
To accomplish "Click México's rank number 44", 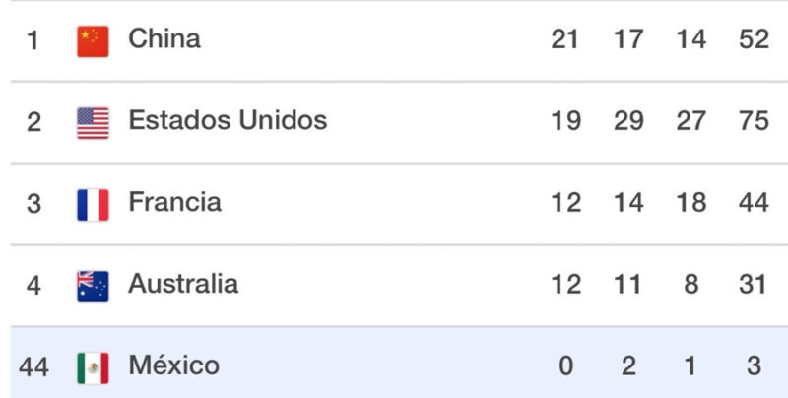I will pos(33,367).
